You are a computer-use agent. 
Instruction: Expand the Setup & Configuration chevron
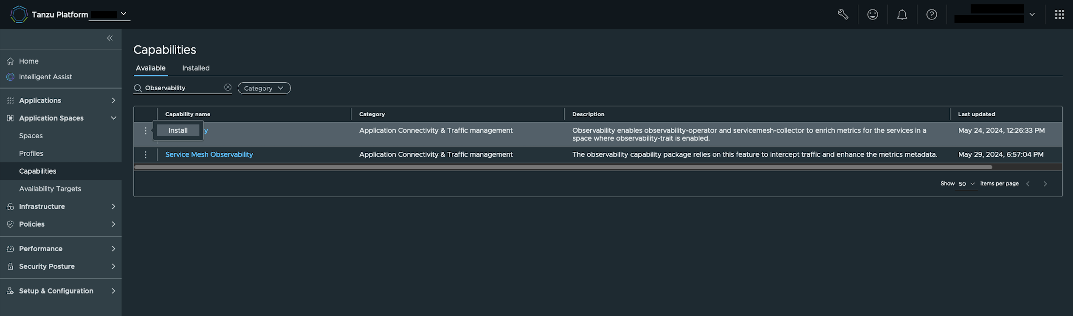point(113,291)
